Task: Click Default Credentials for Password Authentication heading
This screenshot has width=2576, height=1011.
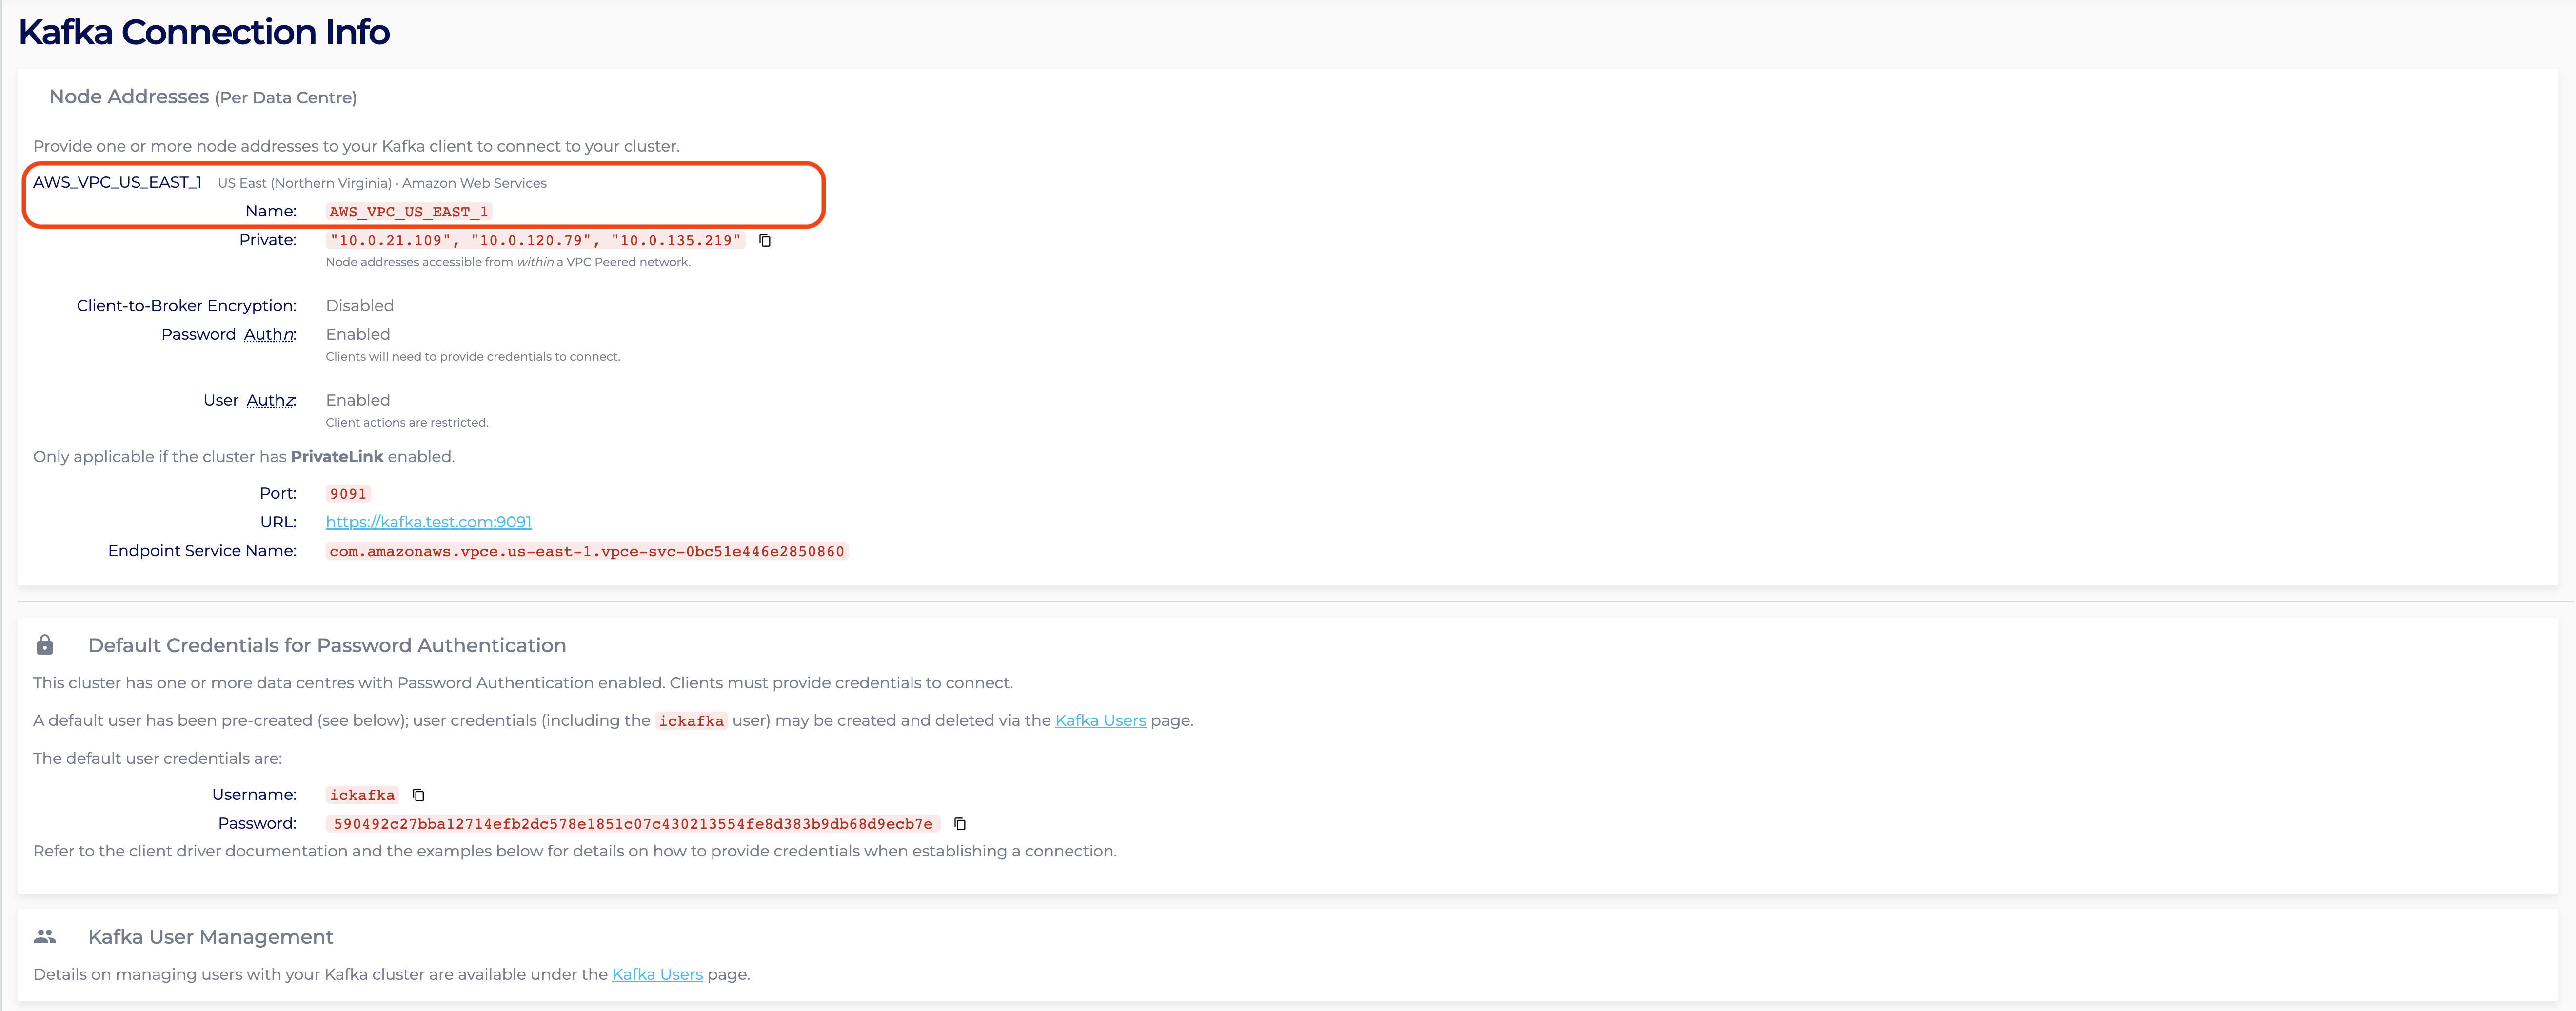Action: (327, 645)
